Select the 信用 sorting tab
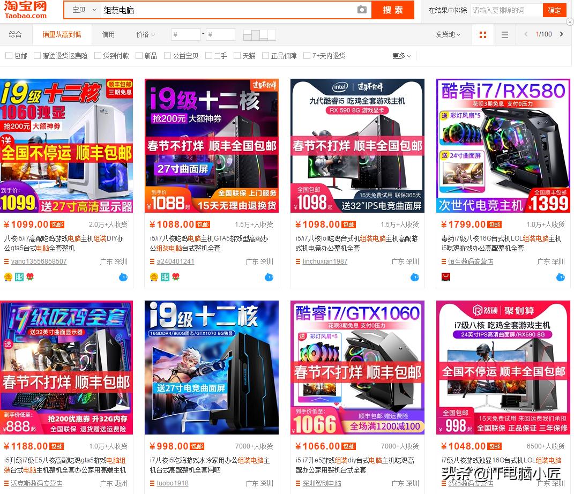Screen dimensions: 574x494 (x=109, y=34)
